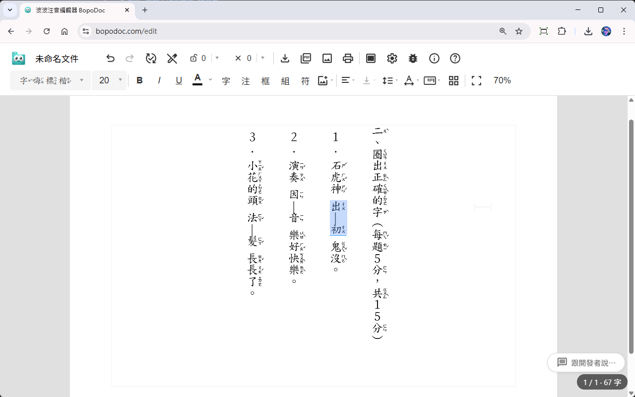Open the 符 symbol tool
The width and height of the screenshot is (635, 397).
(305, 80)
